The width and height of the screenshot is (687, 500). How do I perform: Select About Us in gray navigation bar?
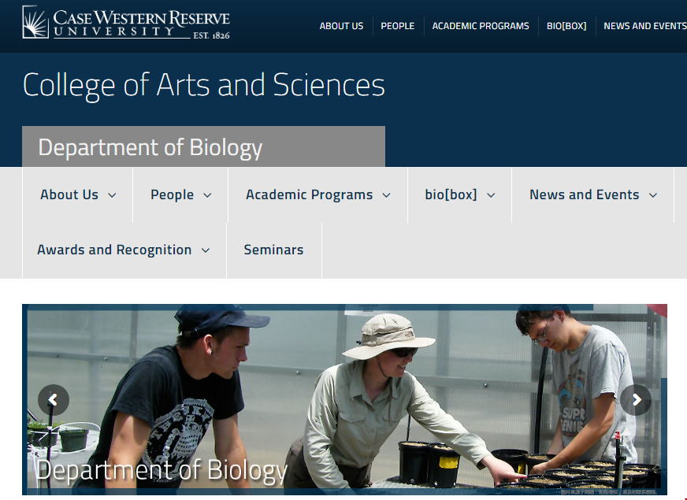click(69, 194)
